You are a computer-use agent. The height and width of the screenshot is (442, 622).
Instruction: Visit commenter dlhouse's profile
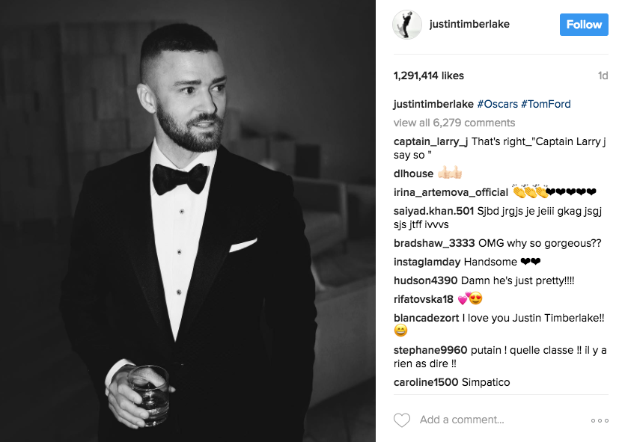[x=413, y=174]
